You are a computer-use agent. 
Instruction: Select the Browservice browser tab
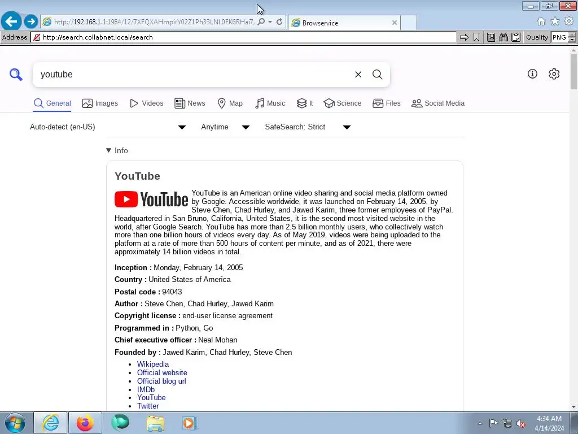(x=344, y=23)
